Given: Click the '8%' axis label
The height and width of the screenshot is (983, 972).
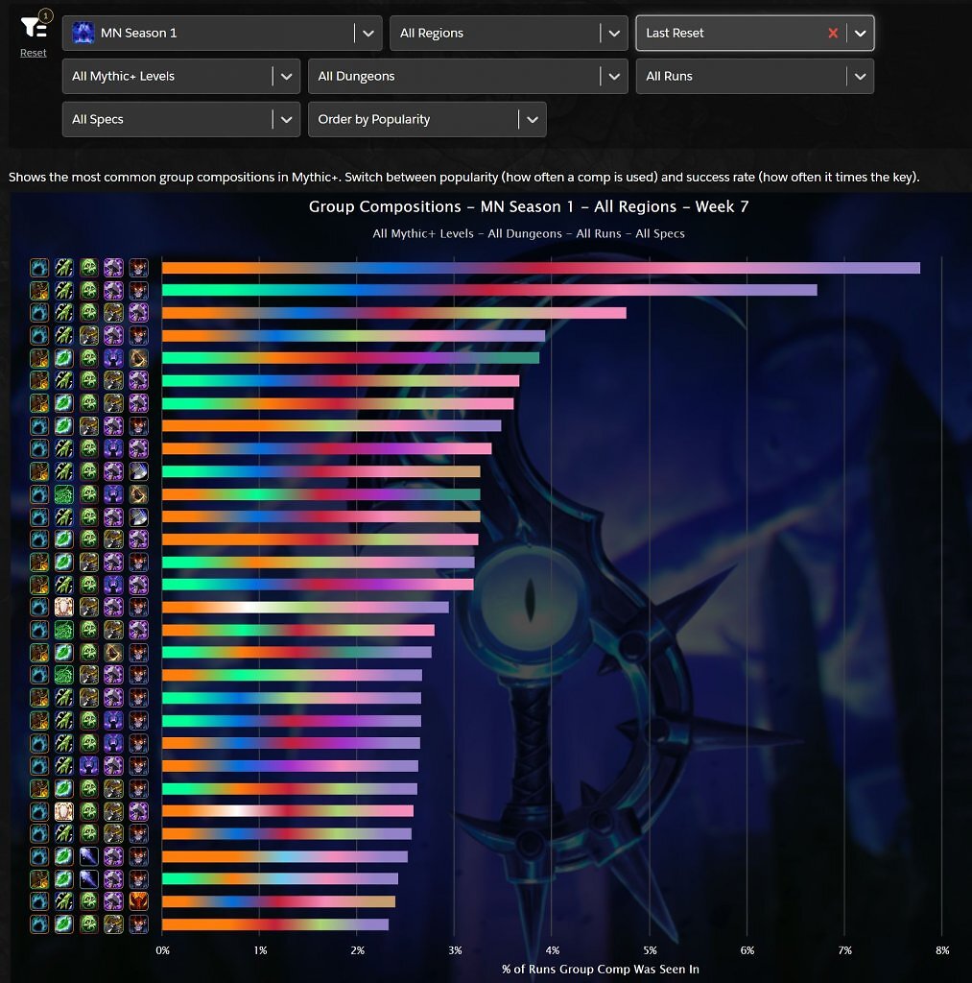Looking at the screenshot, I should coord(942,949).
